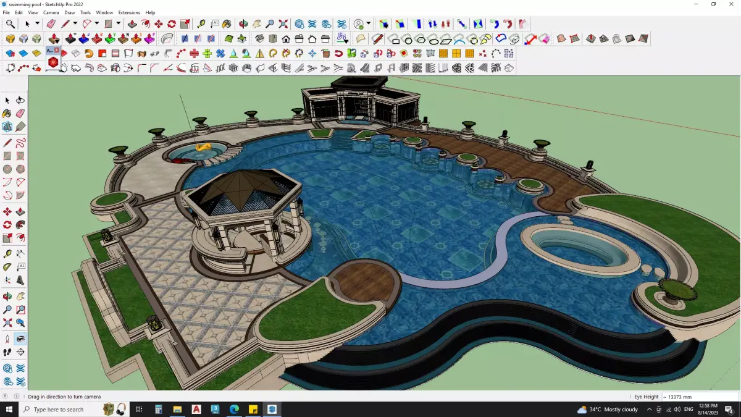741x417 pixels.
Task: Open the Draw menu
Action: coord(69,12)
